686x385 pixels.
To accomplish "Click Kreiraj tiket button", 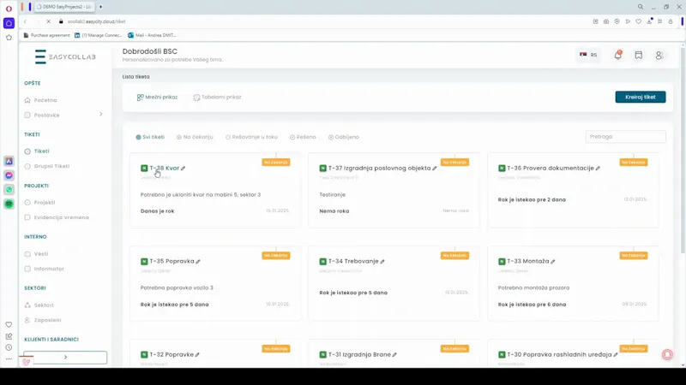I will pyautogui.click(x=641, y=97).
